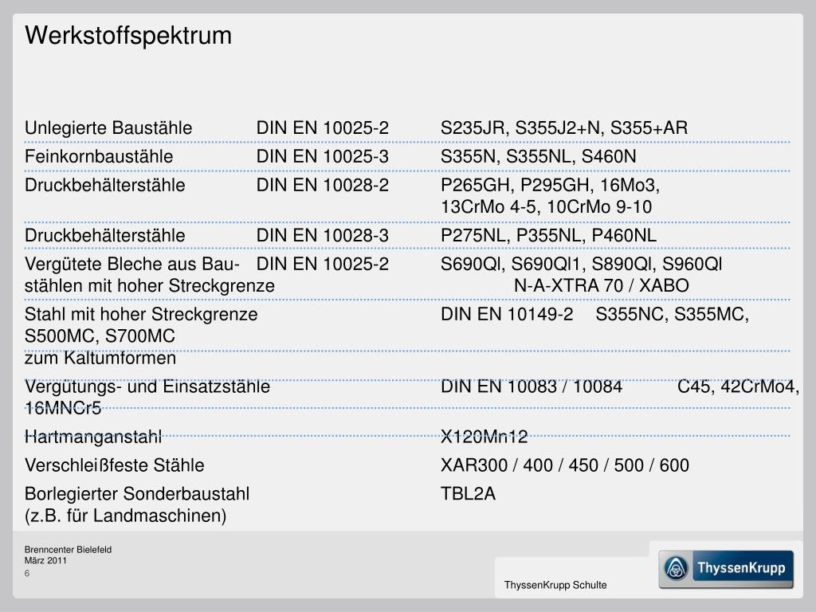Image resolution: width=816 pixels, height=612 pixels.
Task: Click 'Borlegierter Sonderbaustahl' label
Action: click(137, 494)
